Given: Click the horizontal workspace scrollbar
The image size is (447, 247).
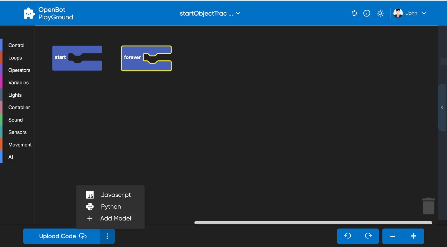Looking at the screenshot, I should coord(313,223).
